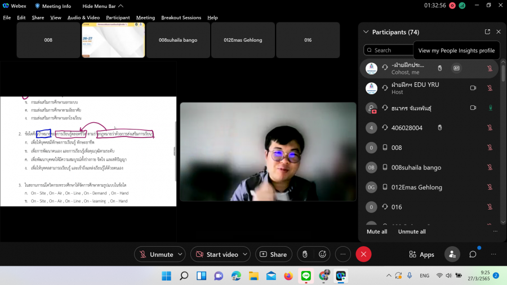Open the Breakout Sessions menu
This screenshot has height=285, width=507.
(181, 17)
